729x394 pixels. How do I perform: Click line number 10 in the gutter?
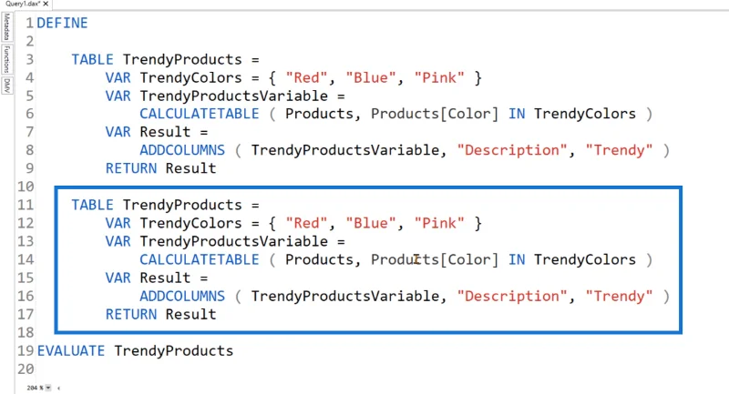tap(26, 187)
